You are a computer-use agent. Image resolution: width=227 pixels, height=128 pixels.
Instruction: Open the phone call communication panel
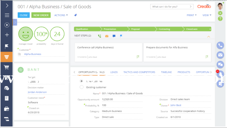click(x=220, y=45)
